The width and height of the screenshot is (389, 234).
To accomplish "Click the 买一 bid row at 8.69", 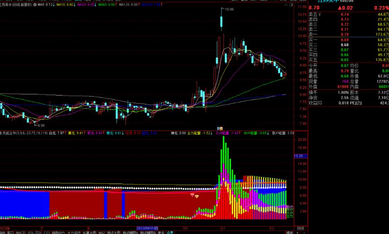I will (x=349, y=40).
